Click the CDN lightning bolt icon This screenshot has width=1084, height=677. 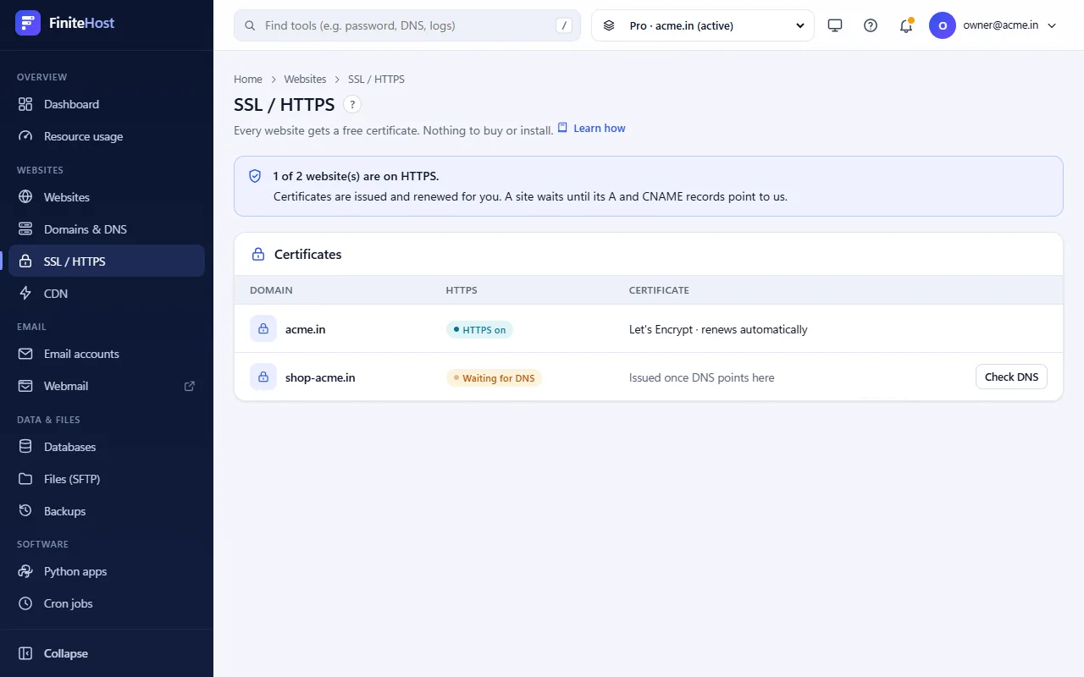coord(25,294)
